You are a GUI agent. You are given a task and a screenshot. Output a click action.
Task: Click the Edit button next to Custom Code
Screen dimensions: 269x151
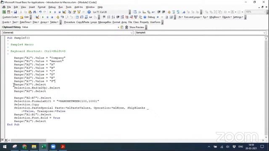tap(26, 17)
